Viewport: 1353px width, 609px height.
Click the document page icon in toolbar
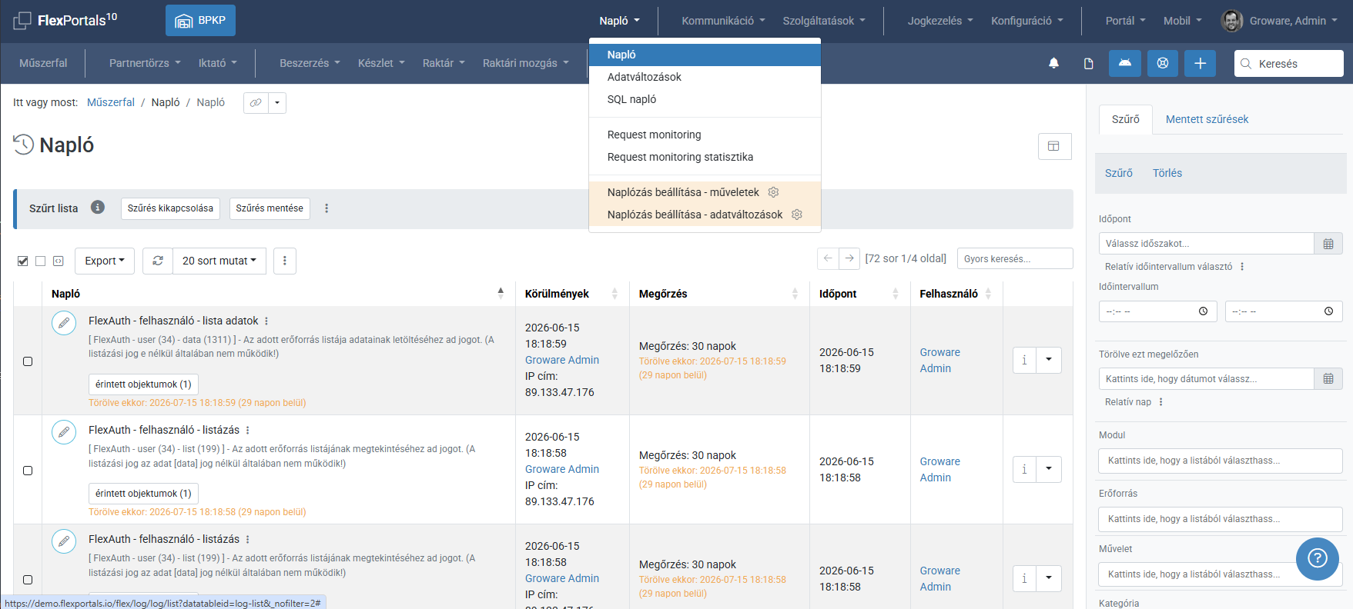(x=1088, y=63)
